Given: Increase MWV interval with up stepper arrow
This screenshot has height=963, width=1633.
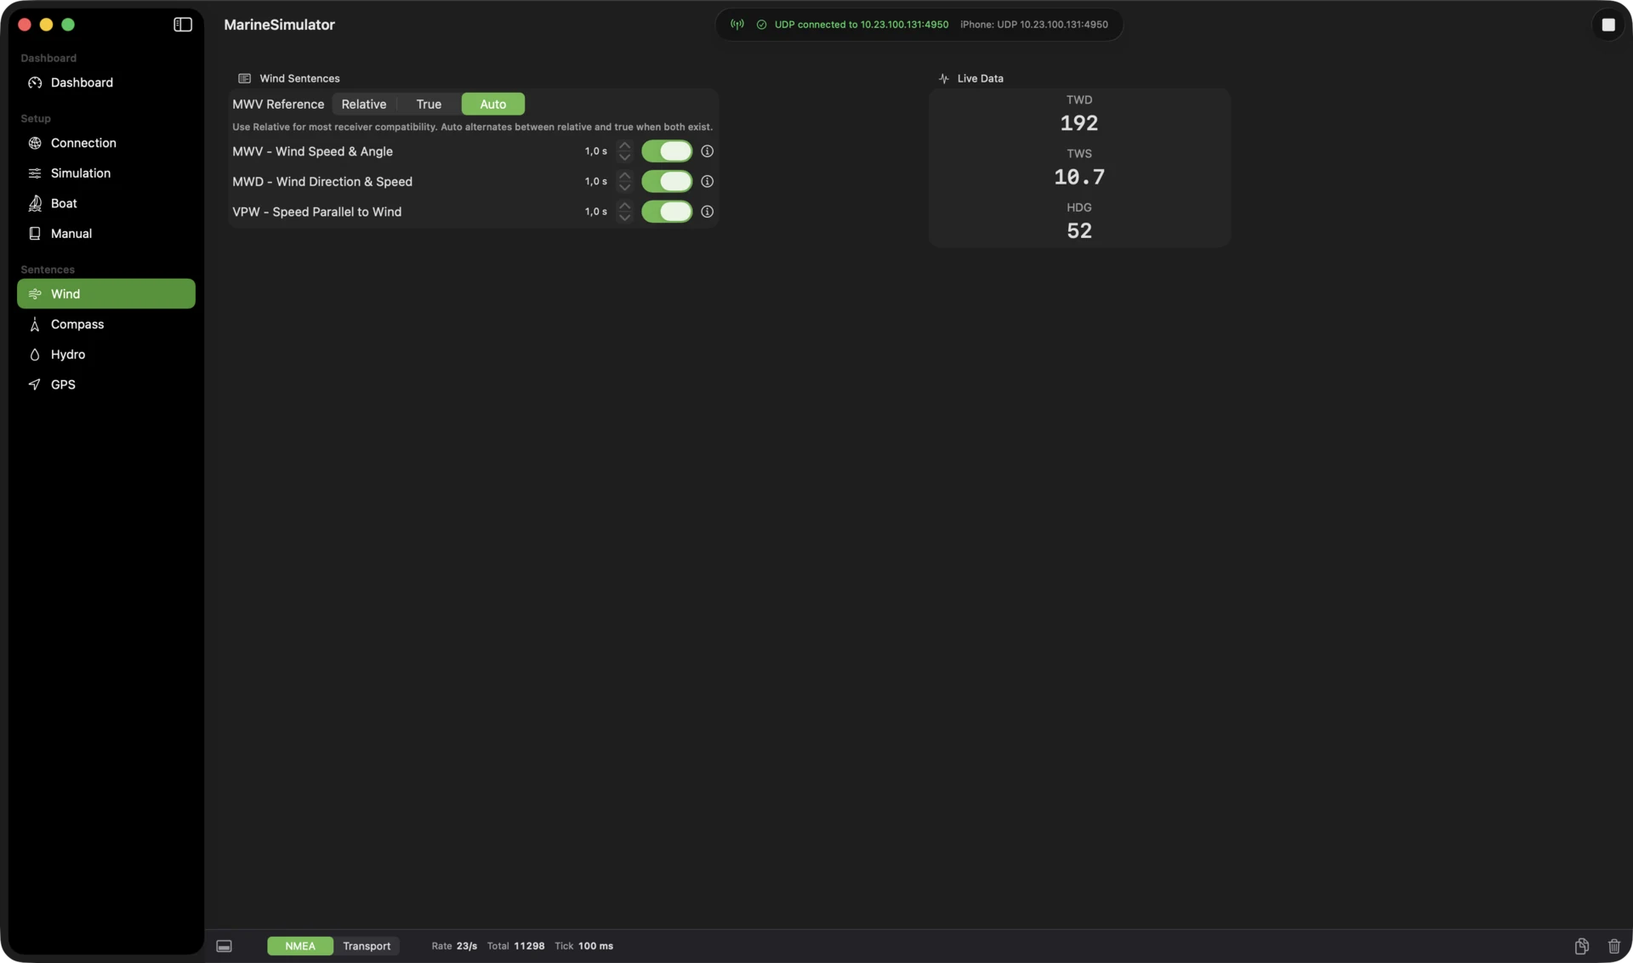Looking at the screenshot, I should point(625,145).
